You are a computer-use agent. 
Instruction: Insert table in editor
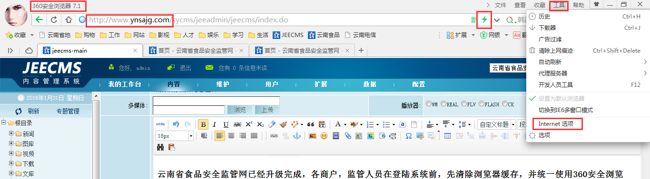click(x=447, y=136)
